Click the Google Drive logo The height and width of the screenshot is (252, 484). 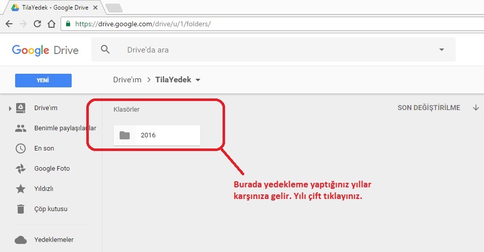pos(45,50)
